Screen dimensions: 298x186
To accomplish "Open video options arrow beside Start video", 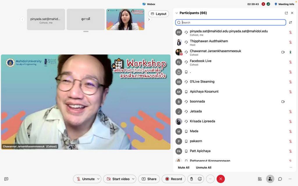I will click(x=134, y=179).
